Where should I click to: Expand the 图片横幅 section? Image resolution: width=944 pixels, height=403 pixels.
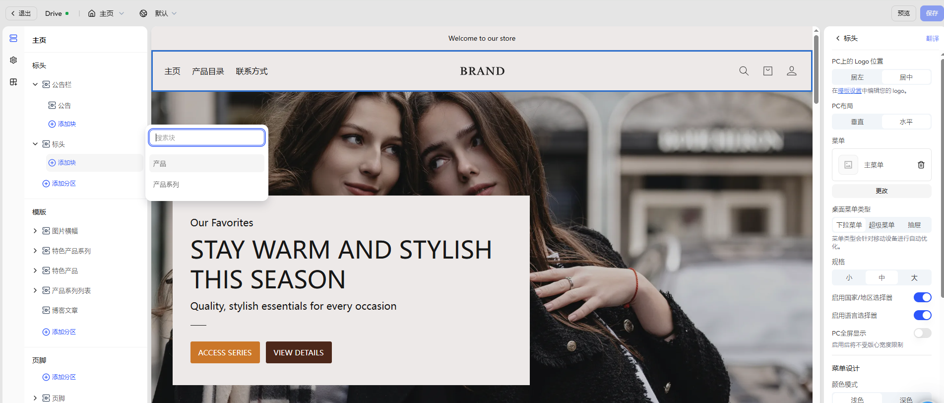35,231
